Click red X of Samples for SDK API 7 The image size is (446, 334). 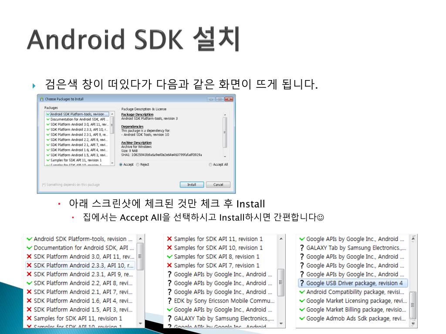(169, 265)
